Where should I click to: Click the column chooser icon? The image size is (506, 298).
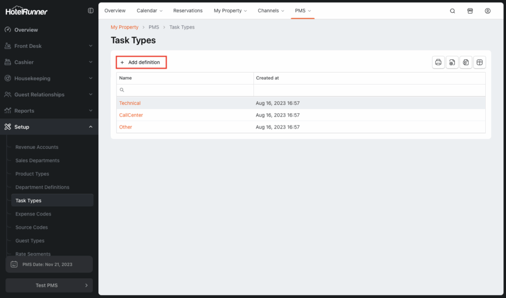pyautogui.click(x=479, y=62)
